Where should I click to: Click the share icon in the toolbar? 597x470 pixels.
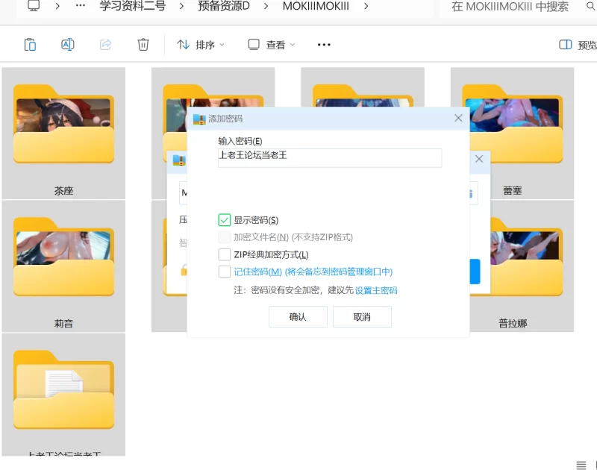click(x=105, y=45)
